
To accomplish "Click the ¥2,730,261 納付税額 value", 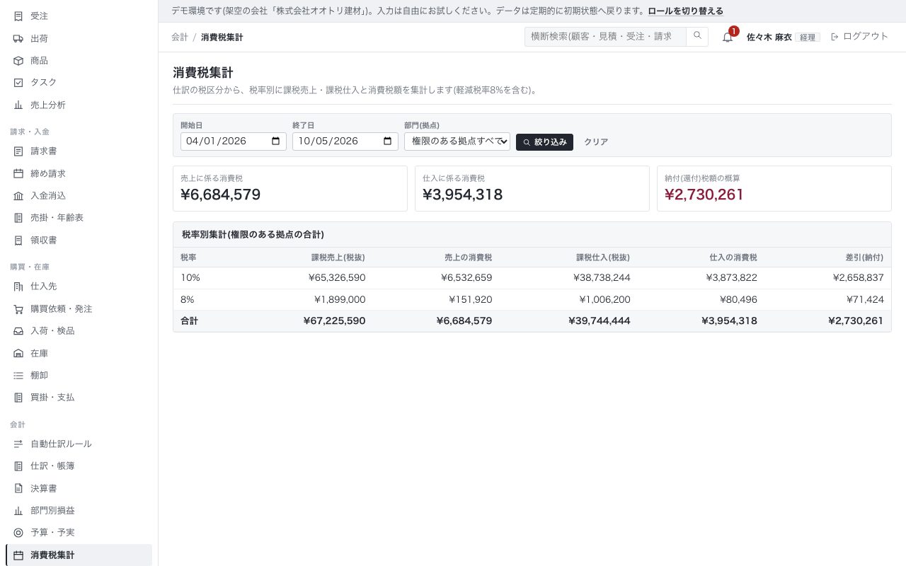I will 704,195.
